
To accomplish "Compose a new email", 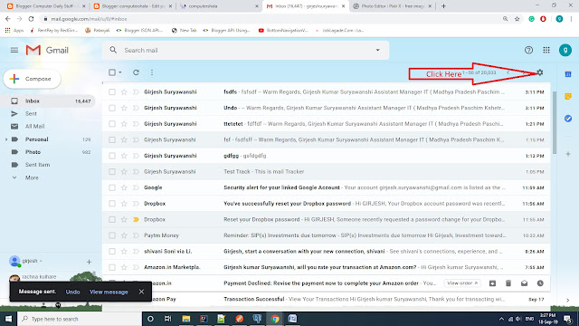I will pyautogui.click(x=33, y=79).
